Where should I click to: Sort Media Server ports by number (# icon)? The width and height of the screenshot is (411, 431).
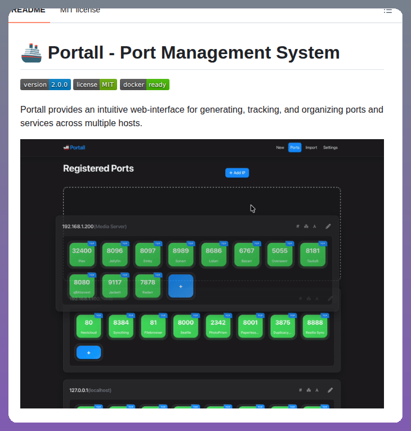point(297,226)
